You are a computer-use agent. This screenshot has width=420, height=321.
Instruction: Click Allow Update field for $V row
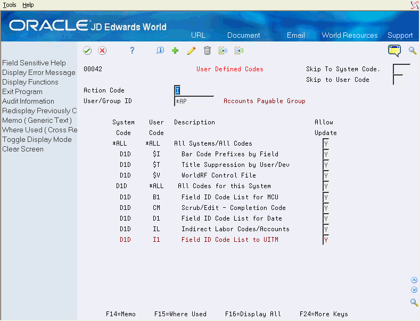pos(326,175)
